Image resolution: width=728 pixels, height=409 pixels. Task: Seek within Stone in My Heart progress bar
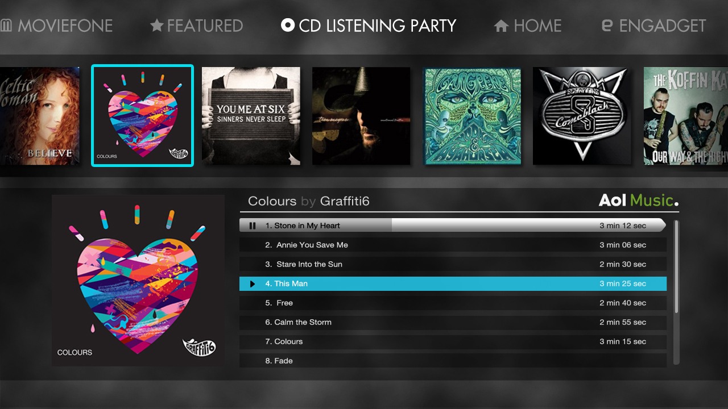(x=453, y=226)
